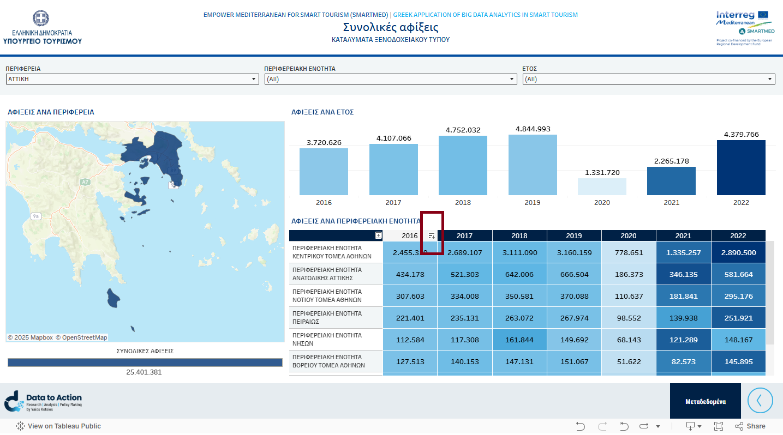Click the Share button

750,426
